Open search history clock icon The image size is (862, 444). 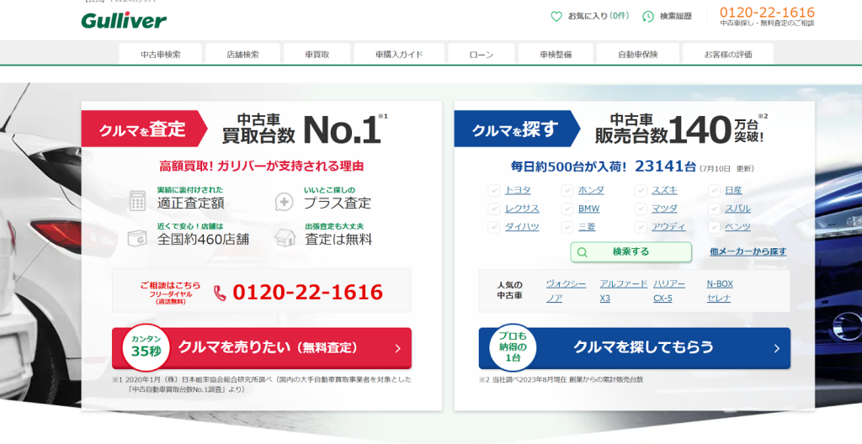tap(647, 16)
